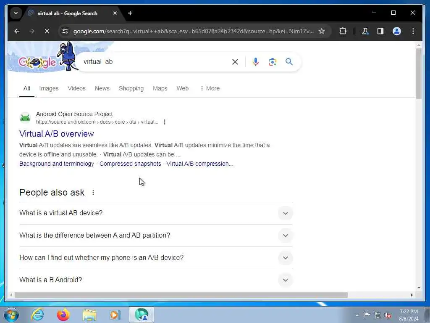
Task: Toggle the browser side panel
Action: (x=380, y=31)
